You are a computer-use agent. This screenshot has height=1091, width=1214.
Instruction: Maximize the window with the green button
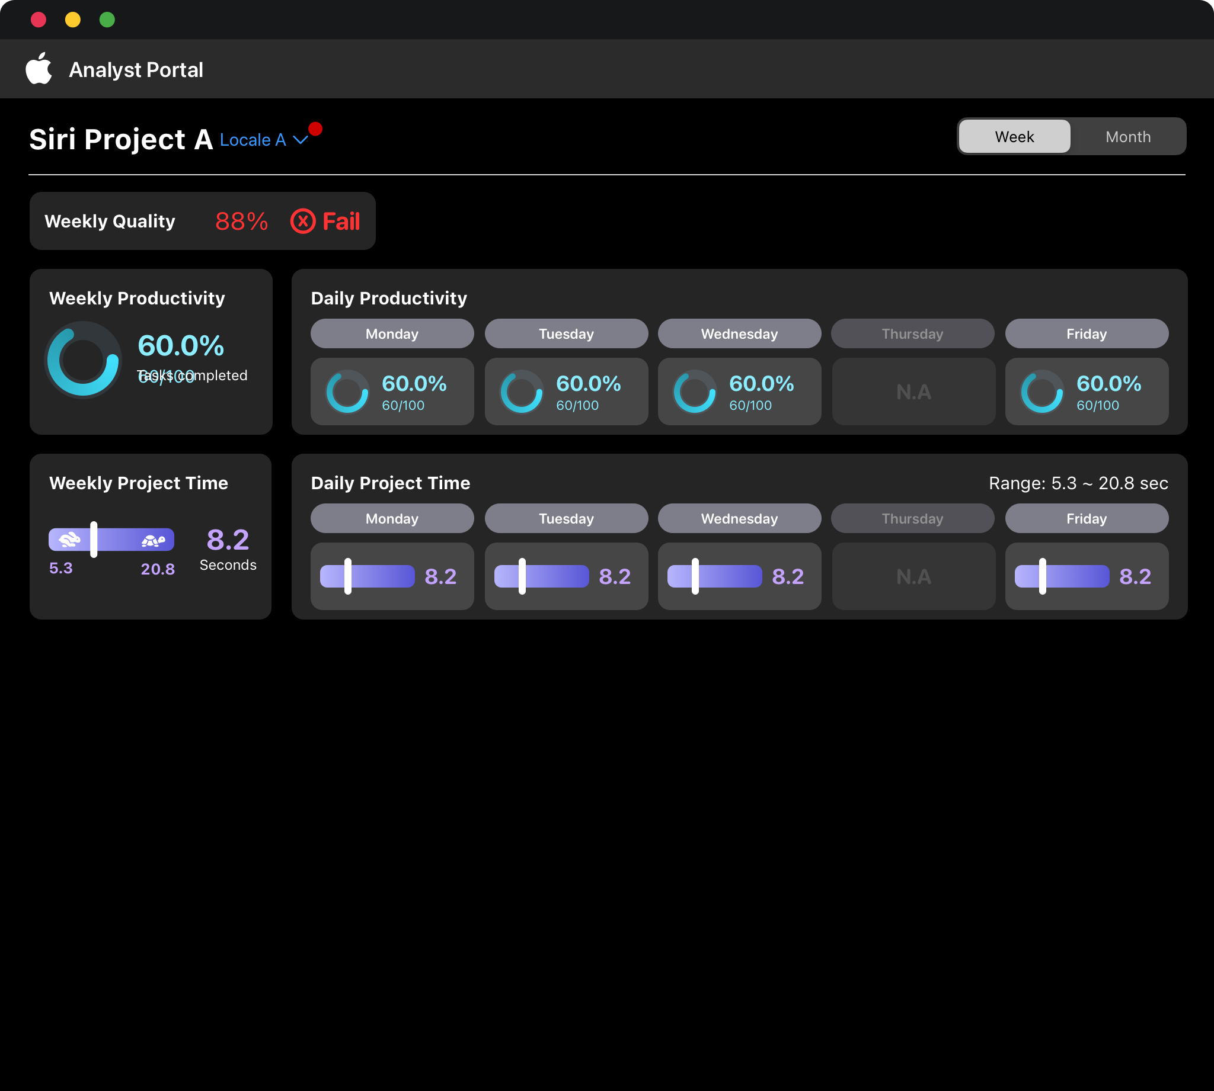coord(107,20)
